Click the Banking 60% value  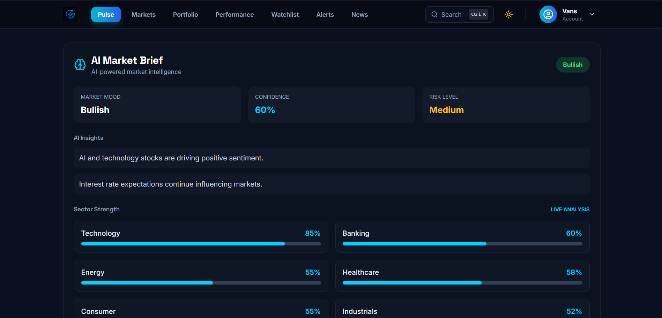(x=574, y=233)
